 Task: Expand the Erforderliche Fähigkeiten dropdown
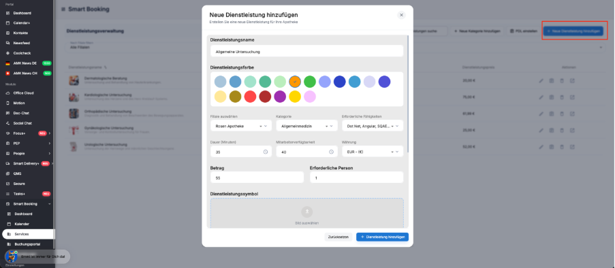point(373,126)
